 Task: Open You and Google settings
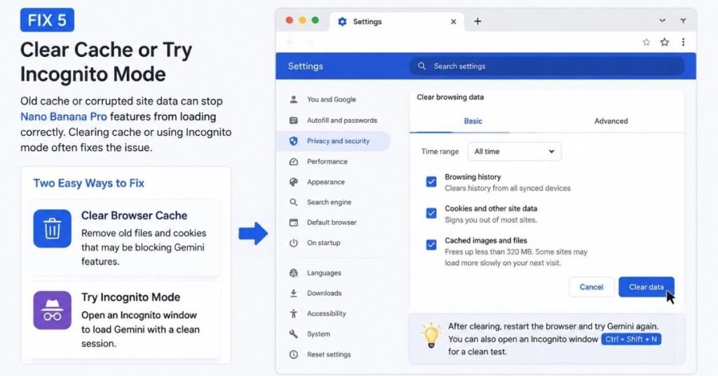pyautogui.click(x=333, y=100)
